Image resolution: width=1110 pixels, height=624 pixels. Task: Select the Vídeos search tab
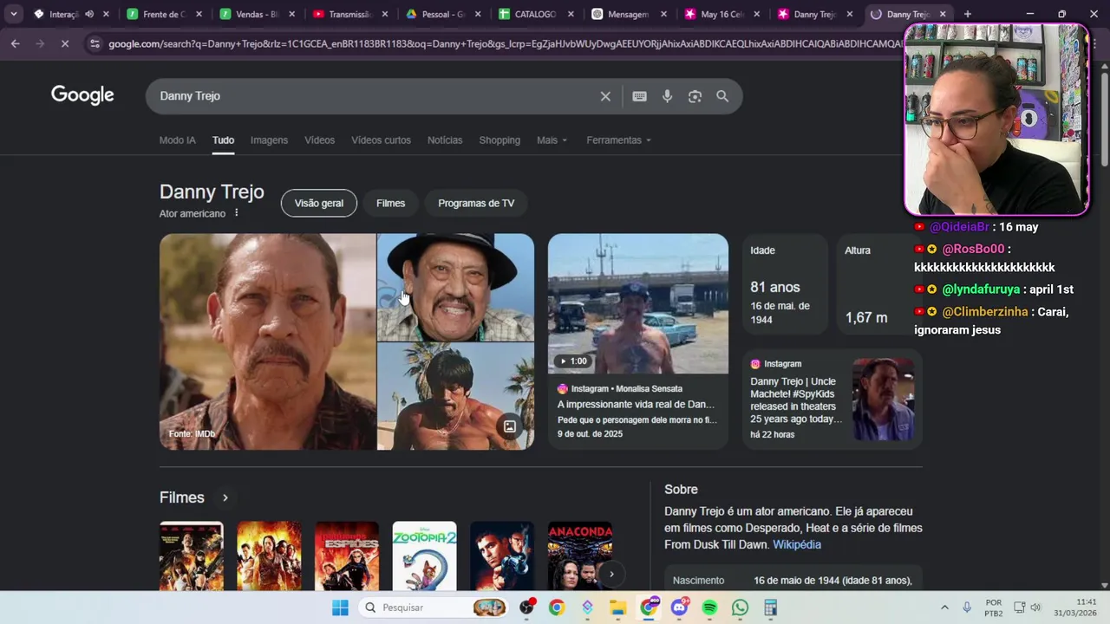(319, 140)
